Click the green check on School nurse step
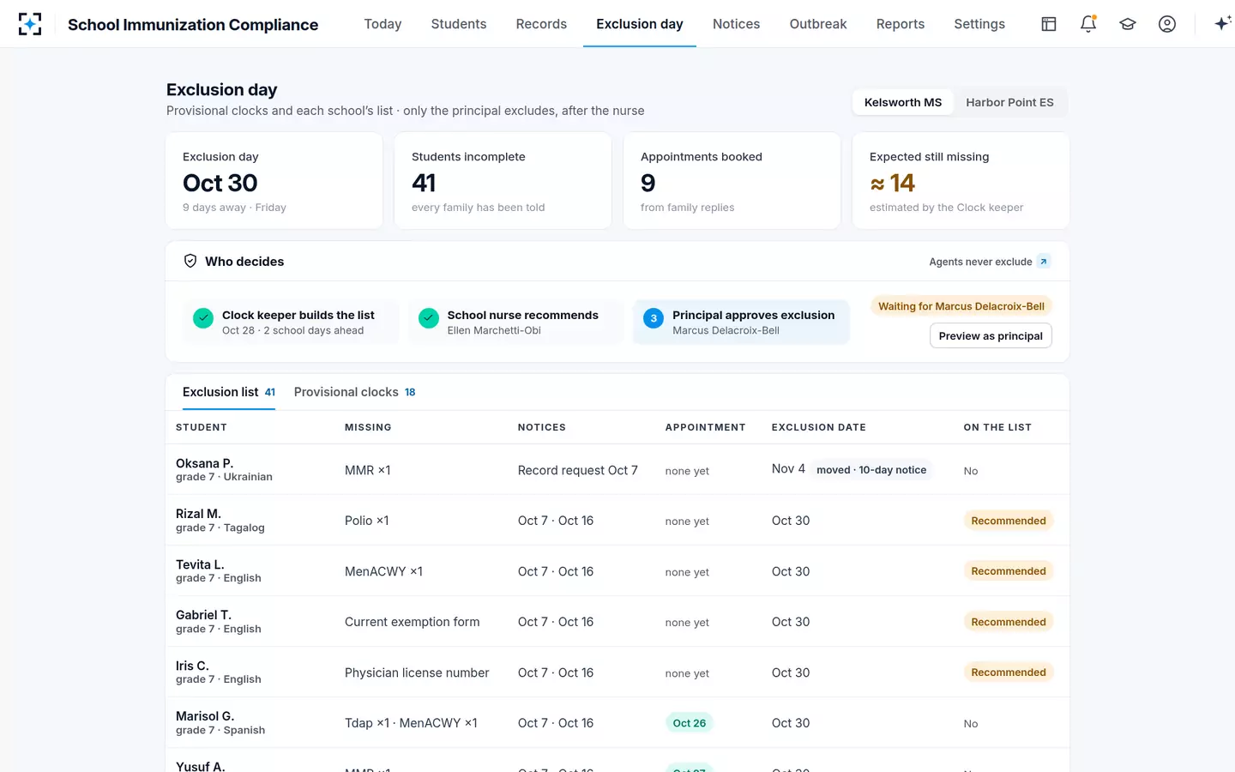 point(429,318)
